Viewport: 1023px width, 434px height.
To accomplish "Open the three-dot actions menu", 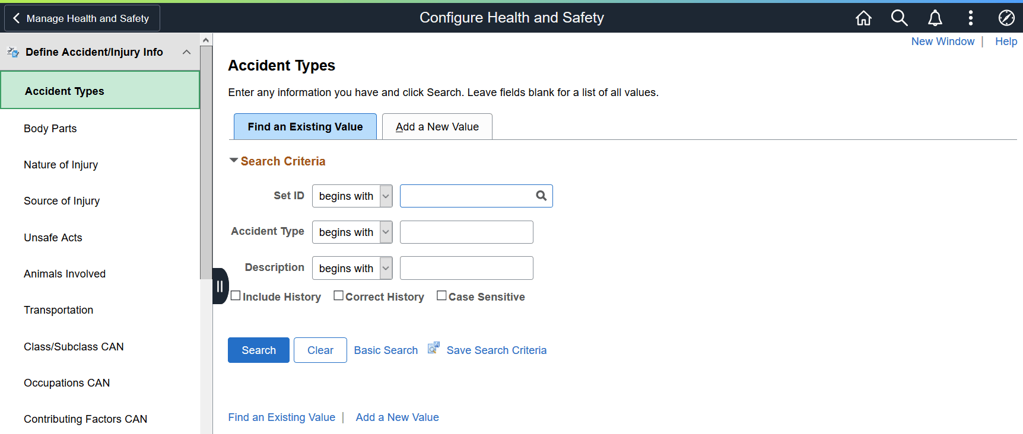I will point(971,18).
